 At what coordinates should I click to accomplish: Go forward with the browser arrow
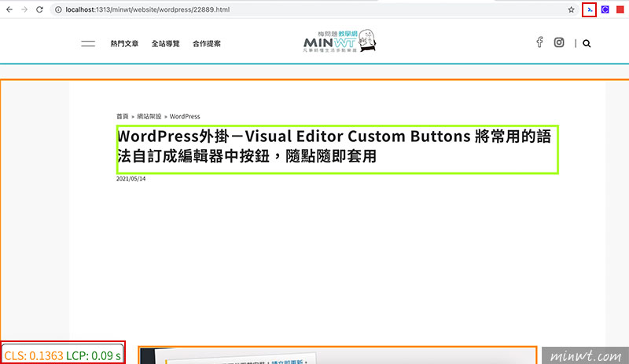point(24,9)
